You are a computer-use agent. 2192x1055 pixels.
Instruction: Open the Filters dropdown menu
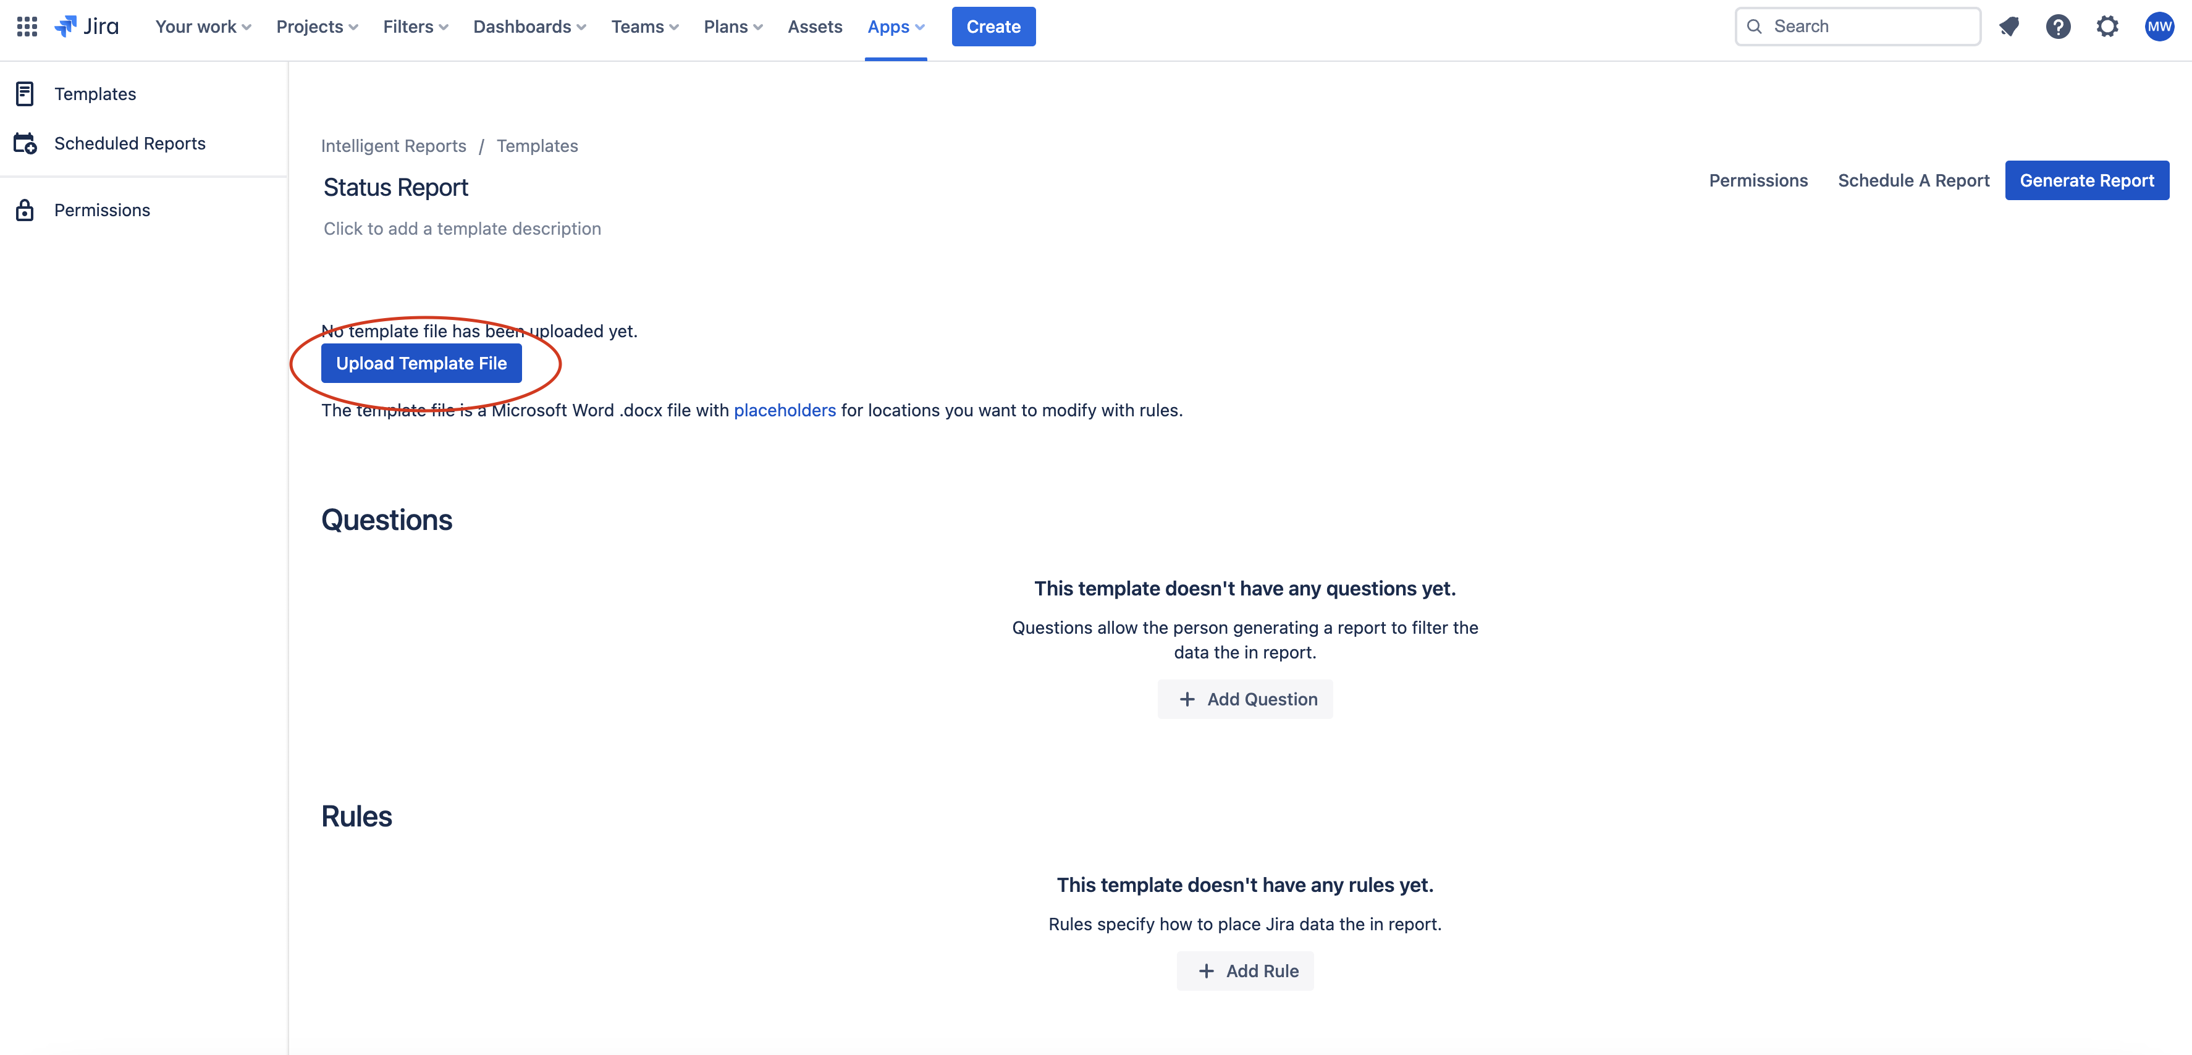click(x=415, y=27)
